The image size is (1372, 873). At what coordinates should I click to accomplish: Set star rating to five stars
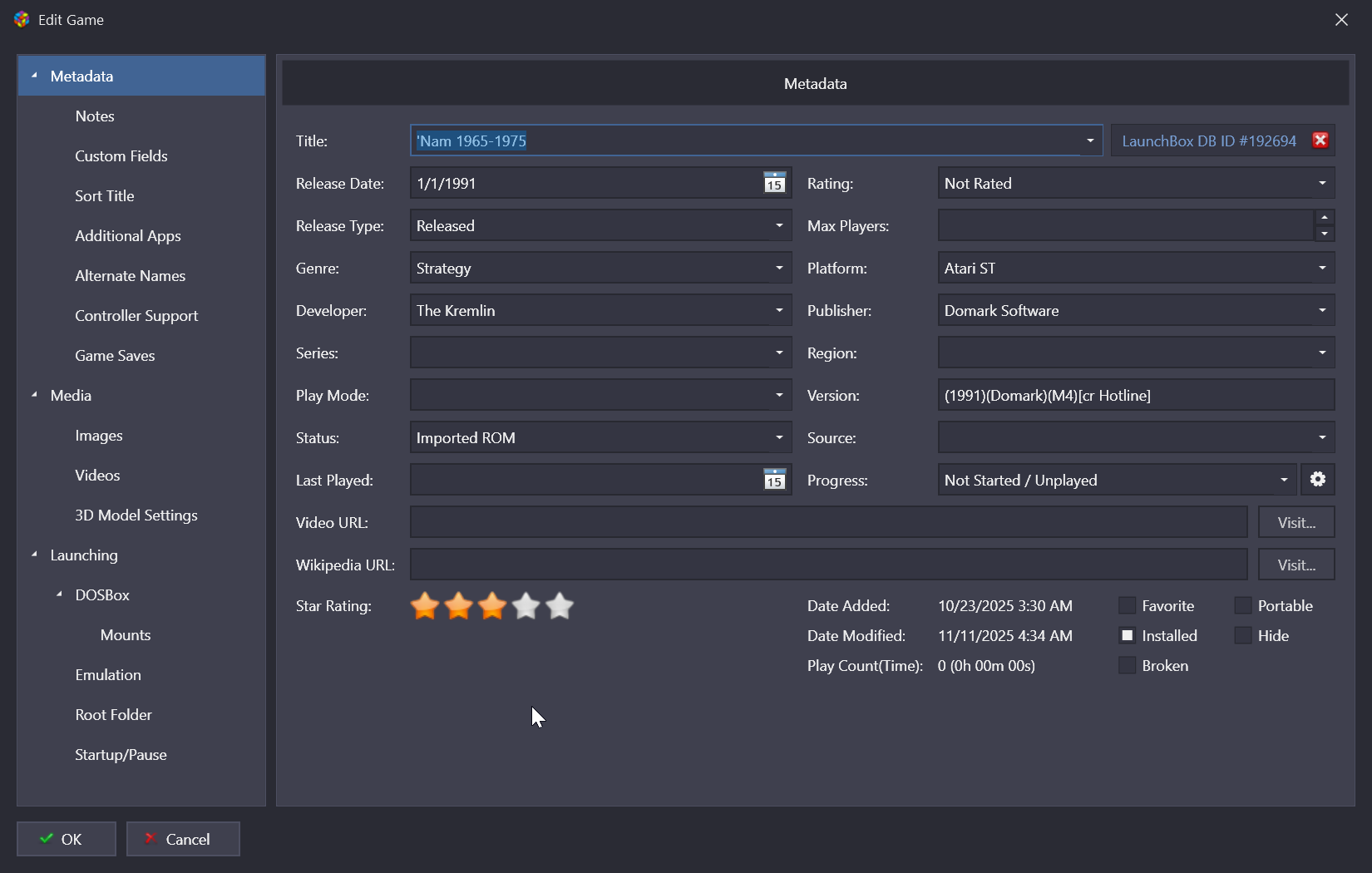(560, 606)
